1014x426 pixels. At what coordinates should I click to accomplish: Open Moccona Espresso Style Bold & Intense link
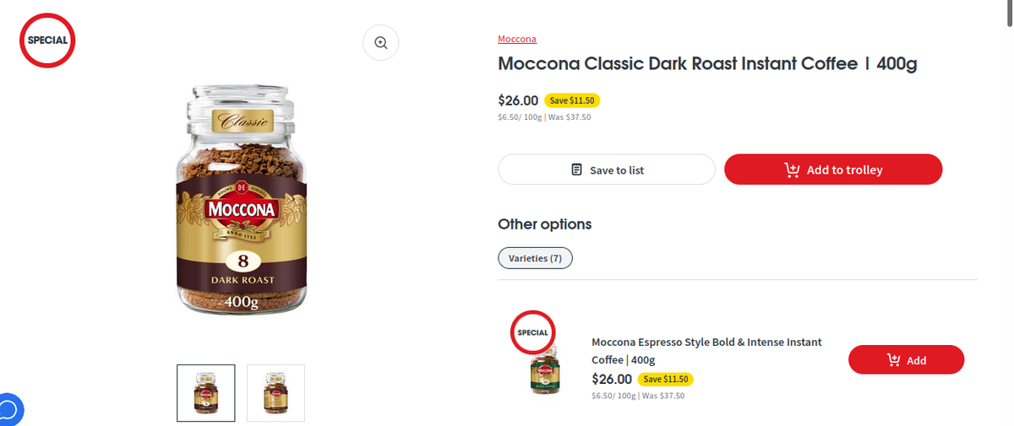[x=706, y=350]
